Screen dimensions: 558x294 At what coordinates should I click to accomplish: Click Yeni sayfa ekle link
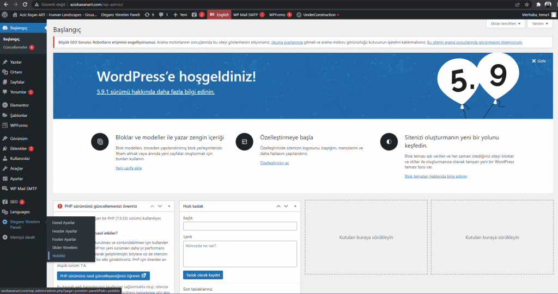pos(129,168)
